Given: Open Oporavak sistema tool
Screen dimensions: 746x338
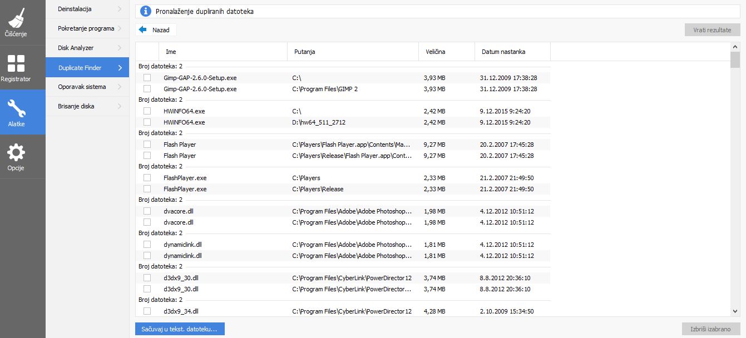Looking at the screenshot, I should [87, 87].
